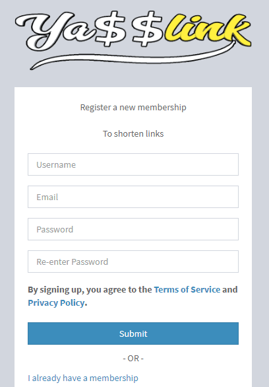Select the Email text box
Image resolution: width=269 pixels, height=387 pixels.
tap(133, 197)
